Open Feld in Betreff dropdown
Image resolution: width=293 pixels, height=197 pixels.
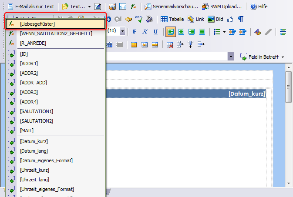click(262, 57)
